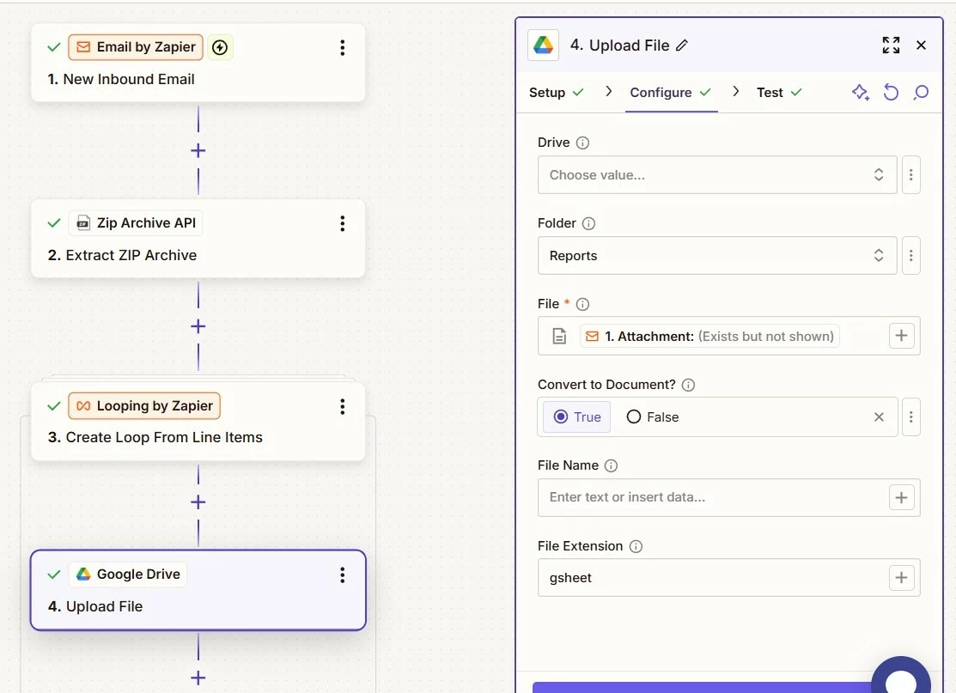
Task: Click the Attachment pill in File field
Action: tap(709, 337)
